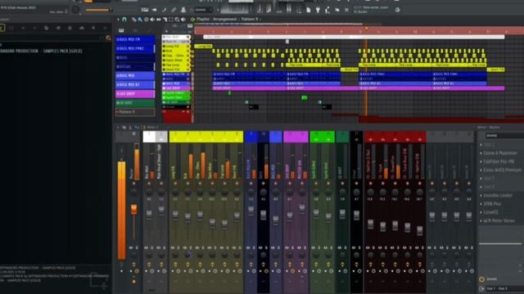Open the mixer window from the top toolbar
This screenshot has height=294, width=524.
coord(299,10)
